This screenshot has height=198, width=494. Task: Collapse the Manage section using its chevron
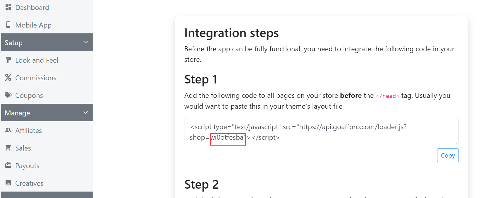click(x=86, y=113)
